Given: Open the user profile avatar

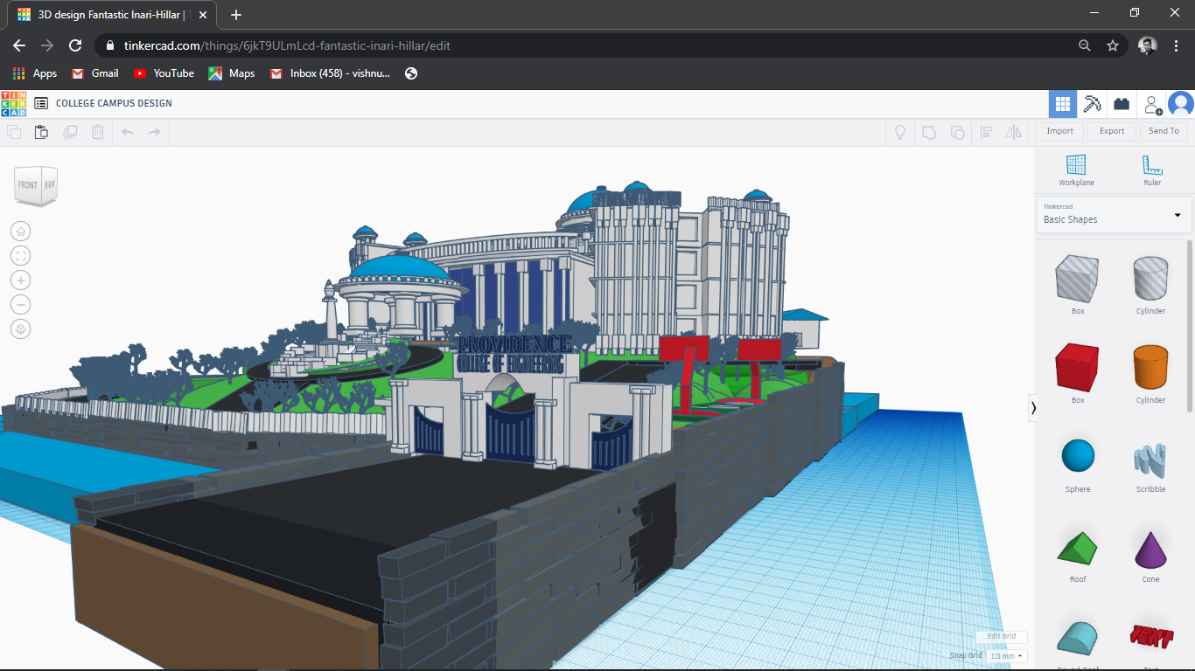Looking at the screenshot, I should (1181, 104).
